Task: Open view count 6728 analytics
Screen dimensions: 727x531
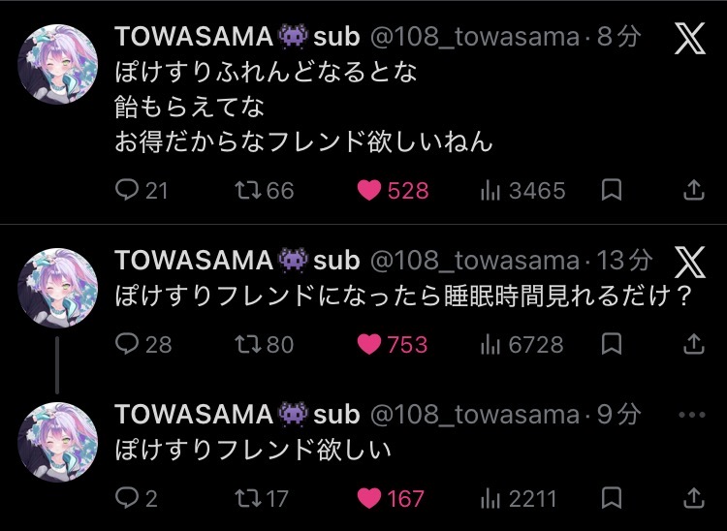Action: point(490,344)
